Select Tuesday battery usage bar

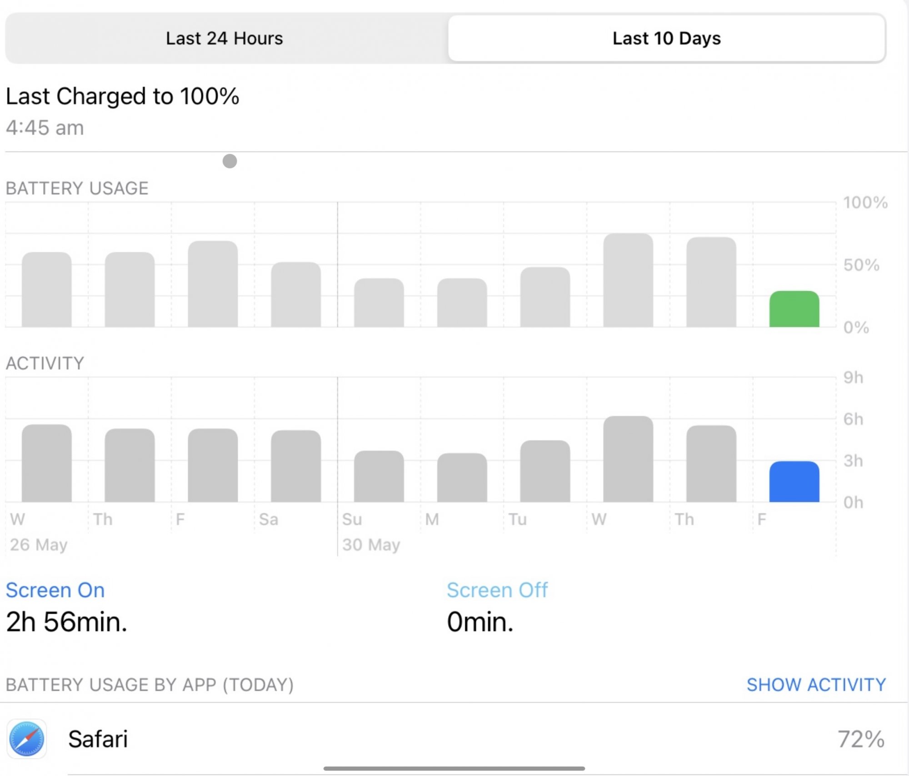(x=545, y=297)
